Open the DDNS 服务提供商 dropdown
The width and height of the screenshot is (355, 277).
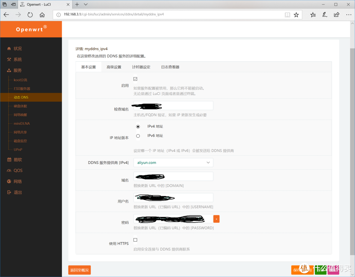pyautogui.click(x=173, y=162)
